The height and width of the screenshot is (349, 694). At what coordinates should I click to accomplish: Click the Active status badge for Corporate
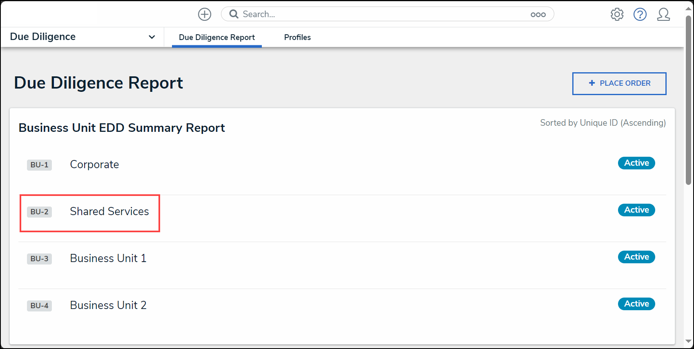point(636,163)
